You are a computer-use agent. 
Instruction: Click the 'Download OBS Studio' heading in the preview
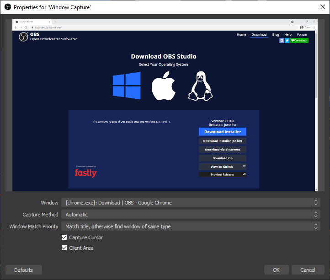tap(164, 56)
